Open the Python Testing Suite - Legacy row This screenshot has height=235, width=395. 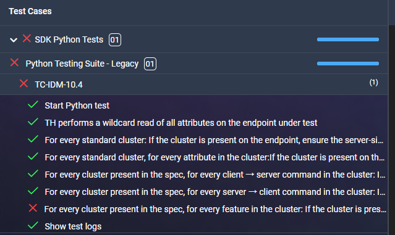[x=193, y=64]
